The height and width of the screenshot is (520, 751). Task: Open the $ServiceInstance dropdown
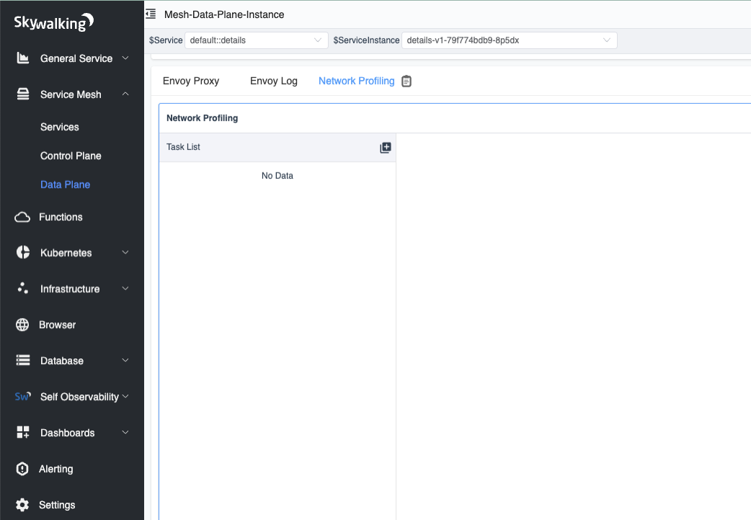coord(509,40)
